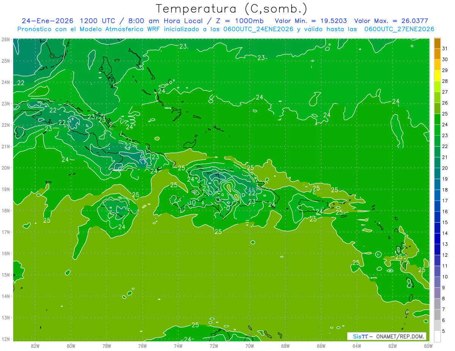Click color scale label "21"
Viewport: 455px width, 351px height.
[445, 157]
